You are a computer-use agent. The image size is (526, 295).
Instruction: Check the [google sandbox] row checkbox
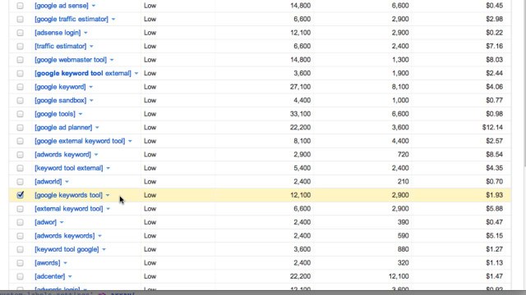[x=20, y=100]
